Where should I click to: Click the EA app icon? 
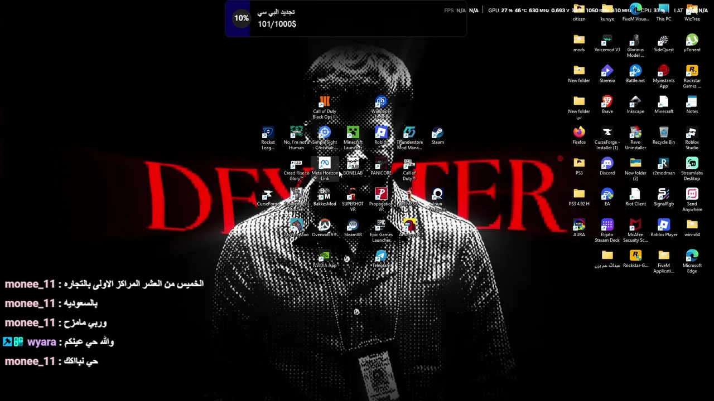coord(607,197)
